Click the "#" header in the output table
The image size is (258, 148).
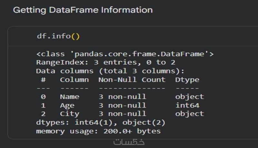point(44,79)
